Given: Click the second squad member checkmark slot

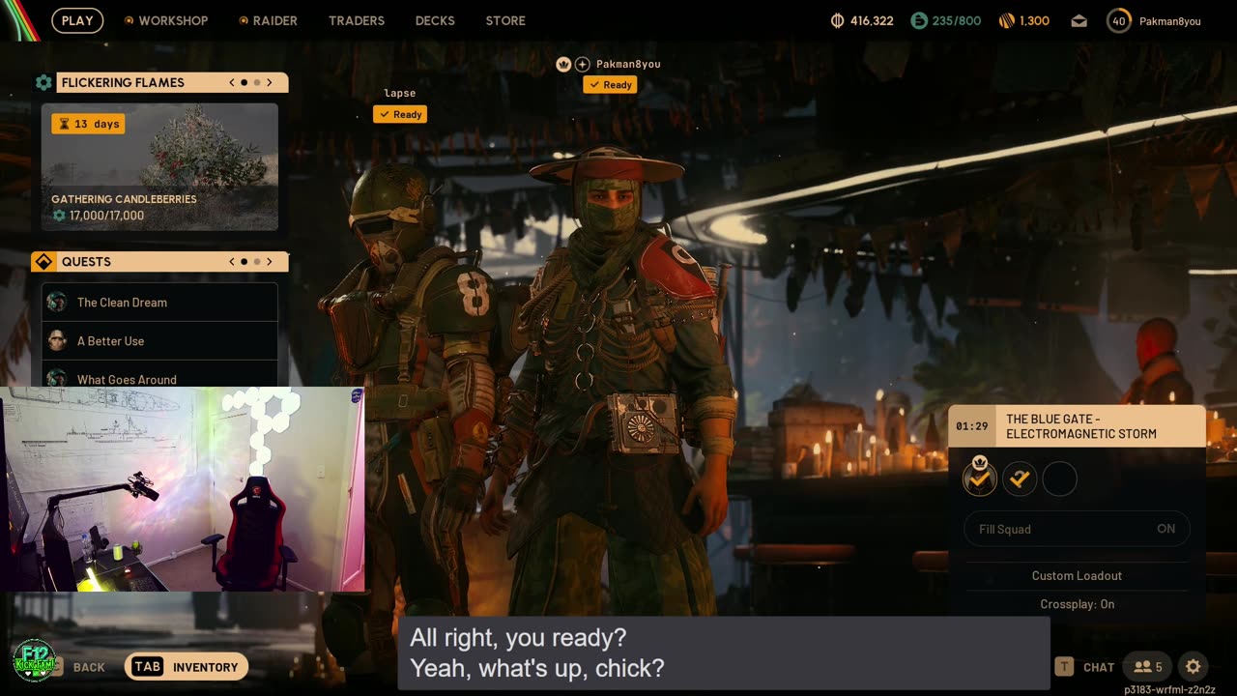Looking at the screenshot, I should tap(1020, 478).
